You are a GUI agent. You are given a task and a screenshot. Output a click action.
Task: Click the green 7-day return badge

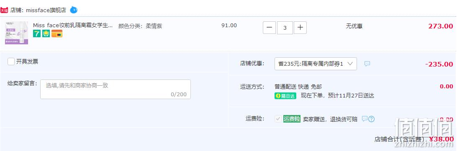coord(37,33)
